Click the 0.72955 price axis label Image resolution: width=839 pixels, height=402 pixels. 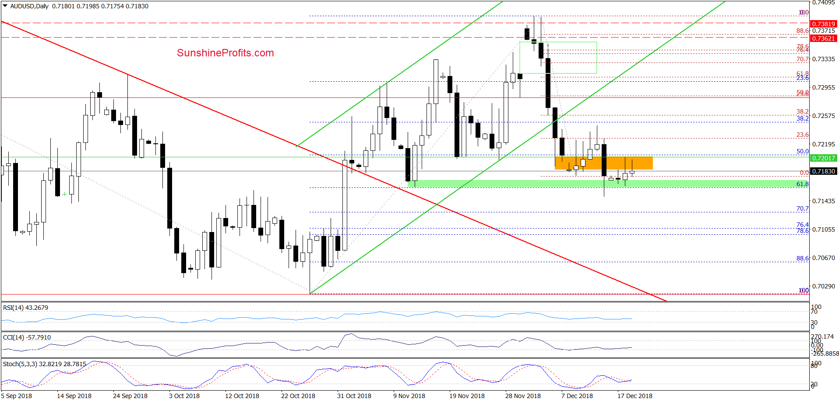click(824, 87)
